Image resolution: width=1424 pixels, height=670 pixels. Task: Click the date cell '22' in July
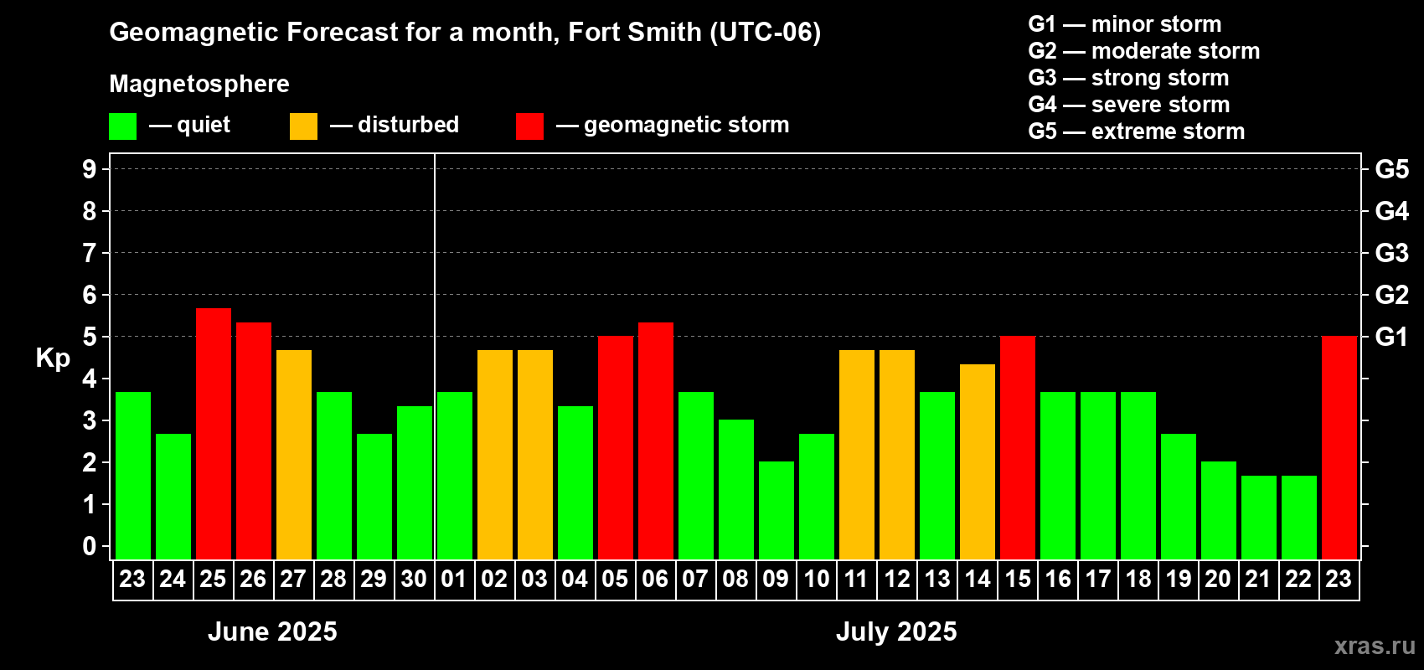[1299, 580]
